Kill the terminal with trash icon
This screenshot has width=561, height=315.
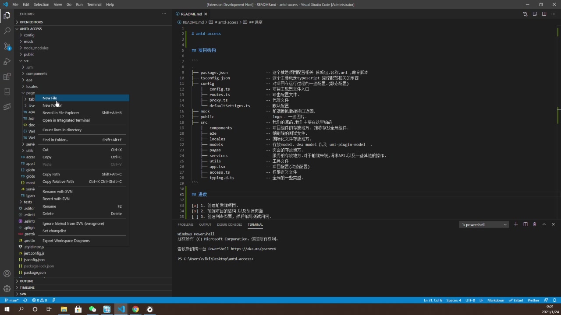(x=534, y=224)
